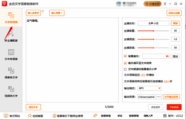The height and width of the screenshot is (120, 186).
Task: Open 背景音乐下载网址推荐 link
Action: pos(70,116)
